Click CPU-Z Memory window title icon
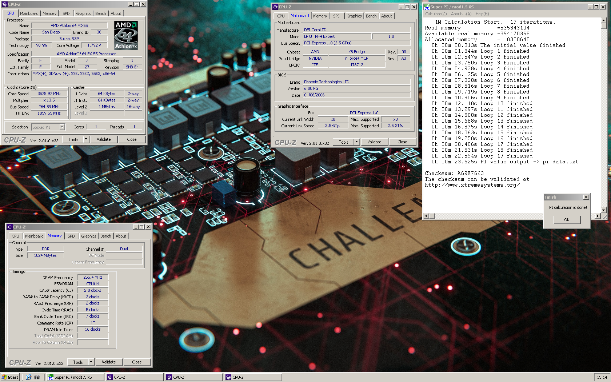This screenshot has width=611, height=382. coord(10,227)
